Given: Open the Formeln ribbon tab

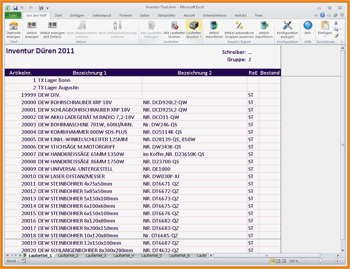Looking at the screenshot, I should click(x=126, y=15).
